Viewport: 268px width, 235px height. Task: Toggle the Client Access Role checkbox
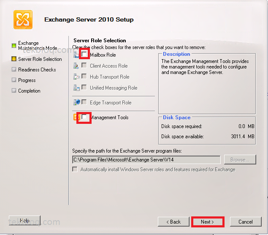[x=84, y=65]
